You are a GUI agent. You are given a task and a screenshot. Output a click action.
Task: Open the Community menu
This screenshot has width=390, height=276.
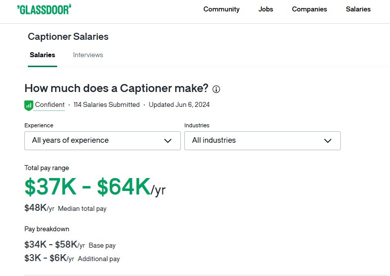pos(222,9)
